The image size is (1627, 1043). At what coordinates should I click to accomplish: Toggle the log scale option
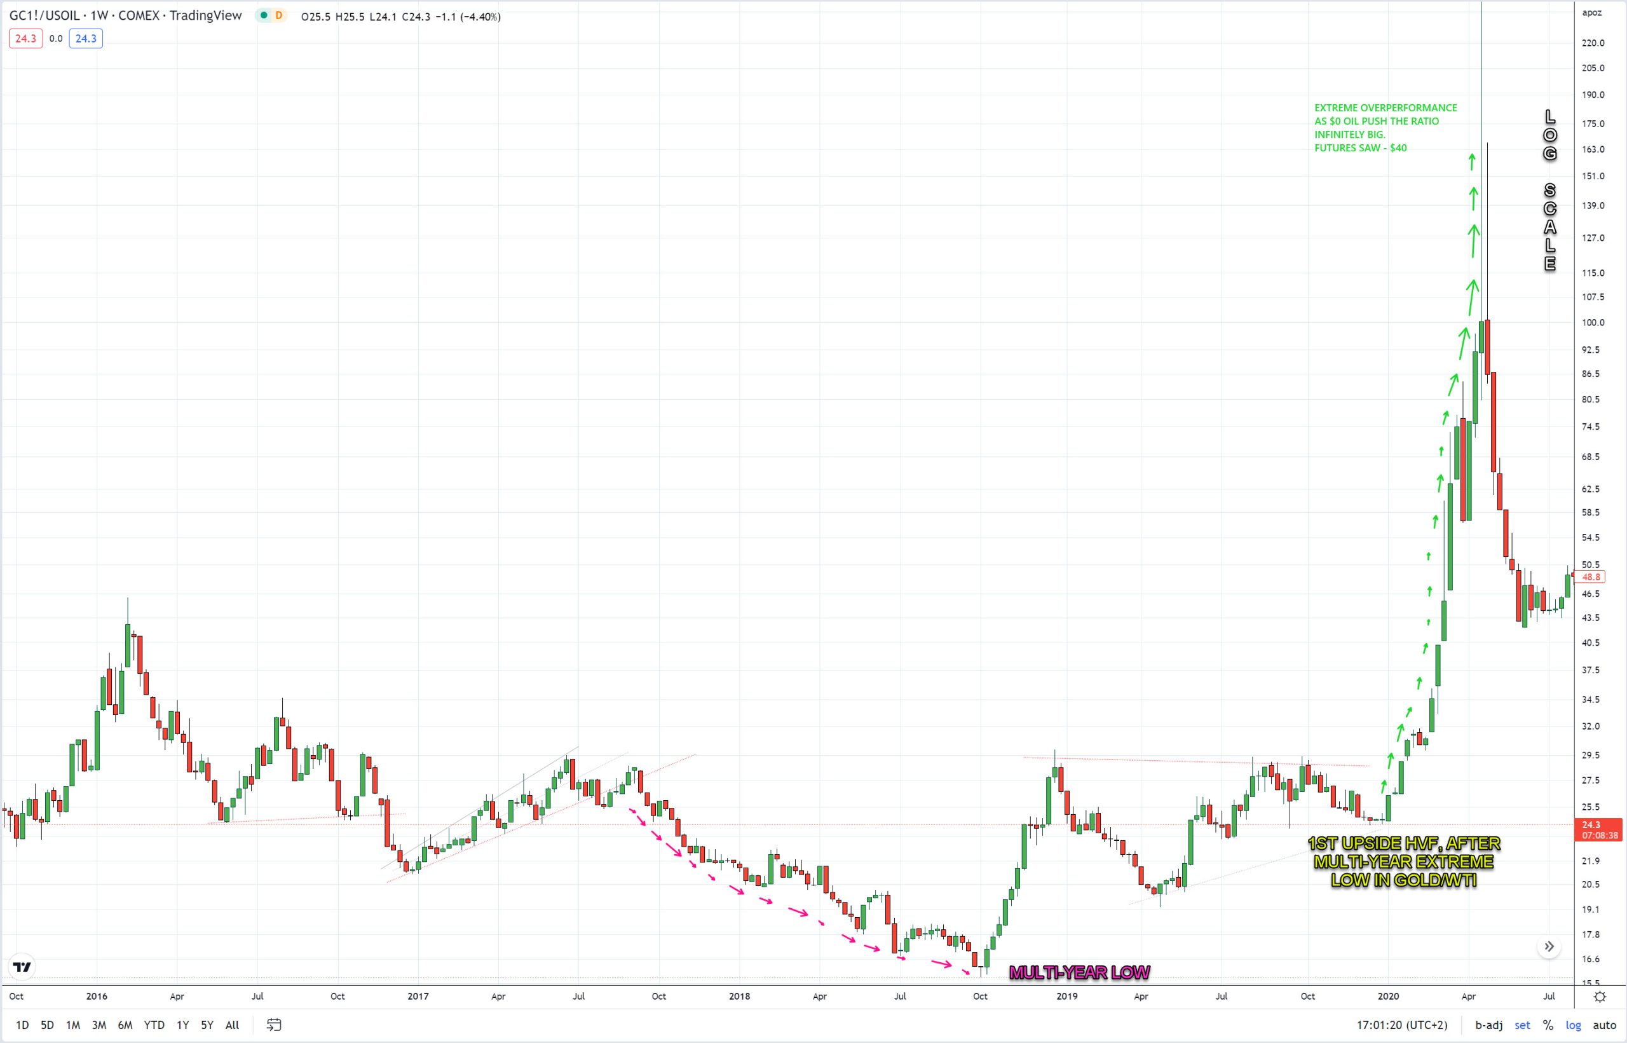[x=1574, y=1025]
